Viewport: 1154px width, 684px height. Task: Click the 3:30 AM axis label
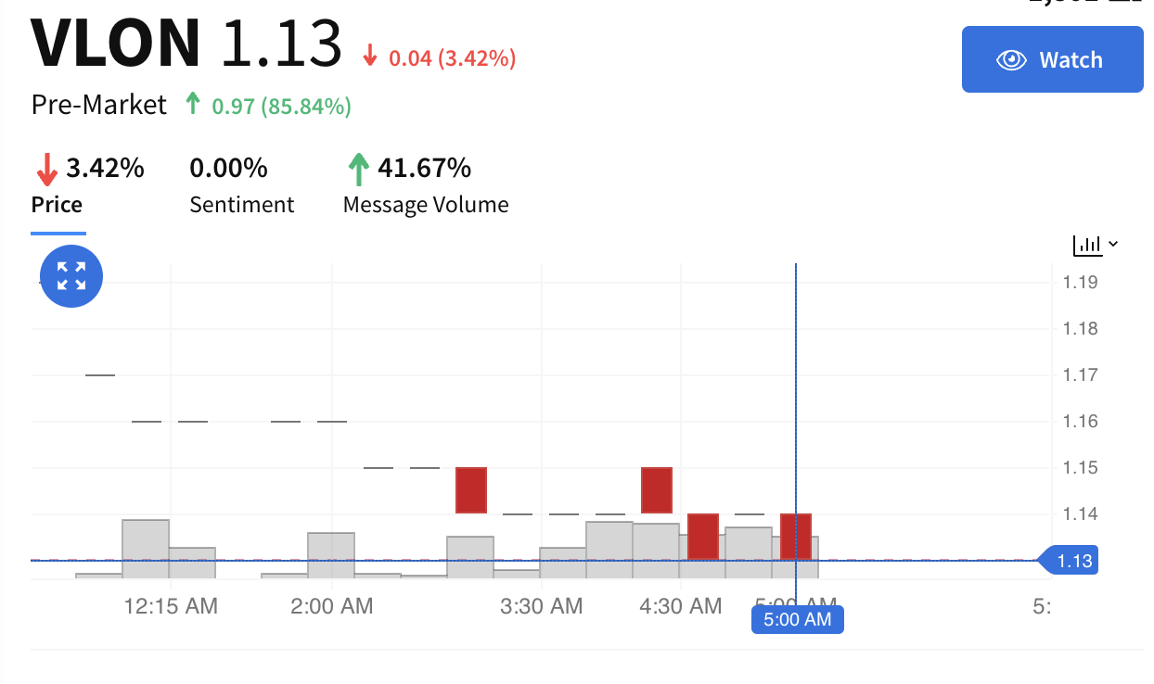(x=542, y=606)
